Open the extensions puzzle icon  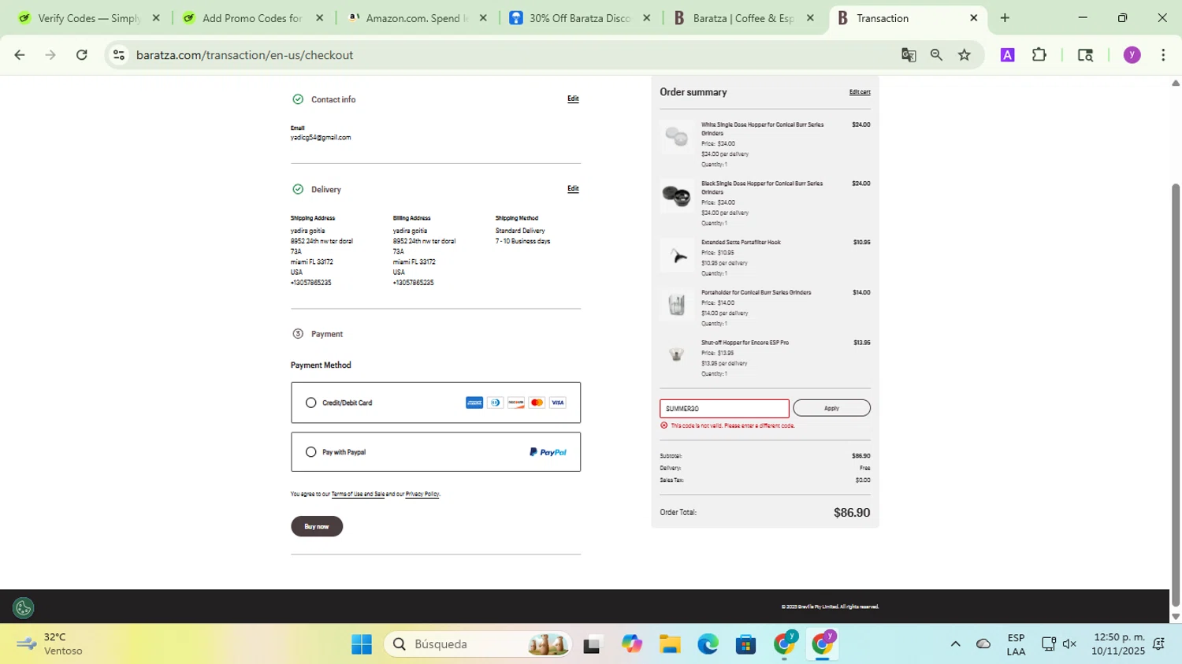(1039, 55)
